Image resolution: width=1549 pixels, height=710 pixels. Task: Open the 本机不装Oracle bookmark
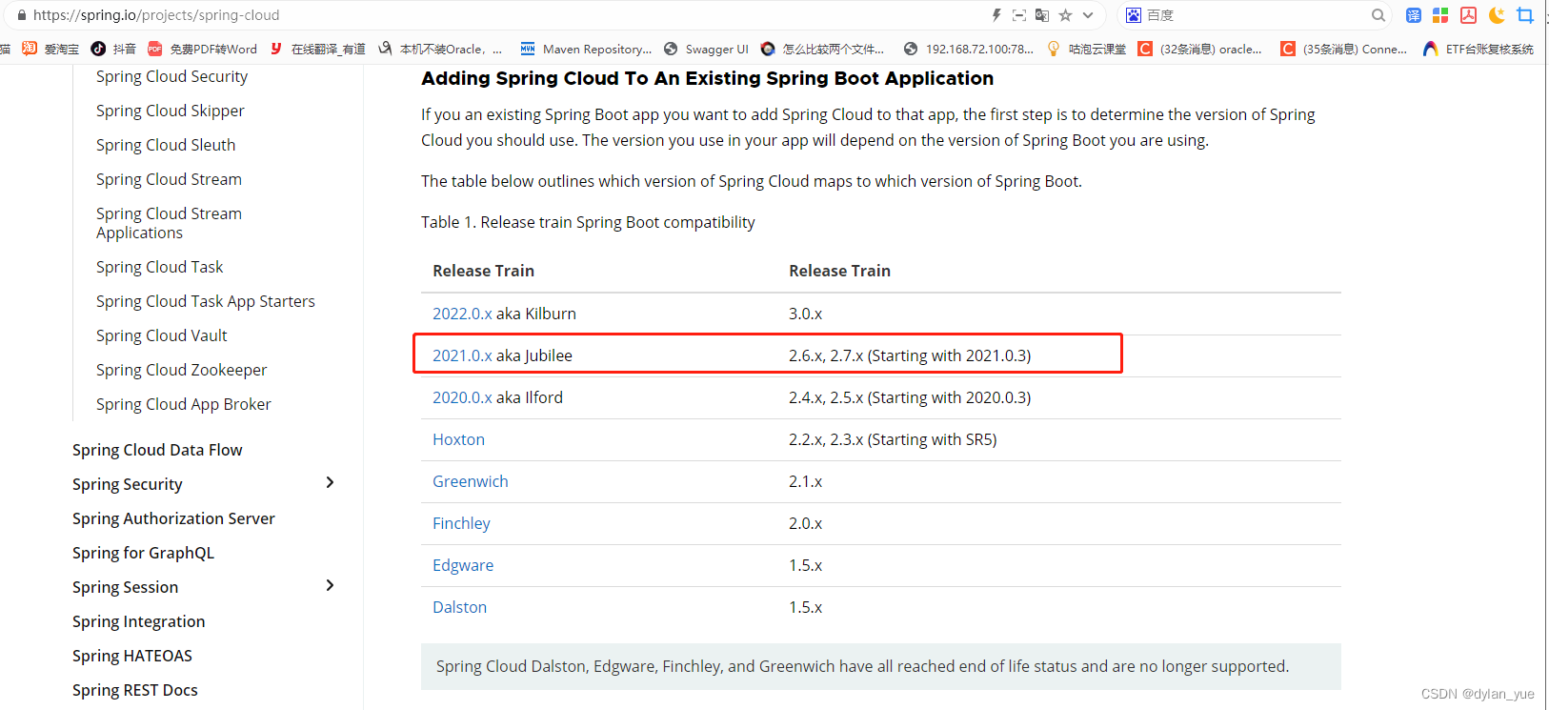pyautogui.click(x=440, y=49)
